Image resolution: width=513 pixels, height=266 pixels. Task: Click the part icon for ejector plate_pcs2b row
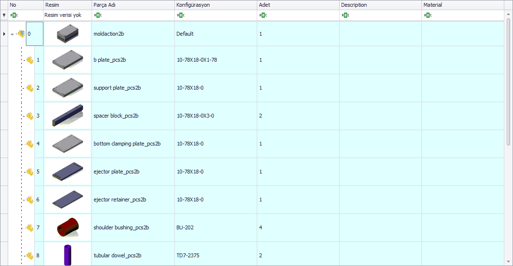(30, 172)
